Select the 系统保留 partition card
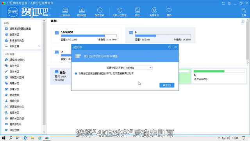250x141 pixels. (86, 35)
